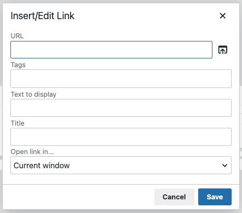
Task: Click the 'Open link in...' label
Action: click(x=32, y=151)
